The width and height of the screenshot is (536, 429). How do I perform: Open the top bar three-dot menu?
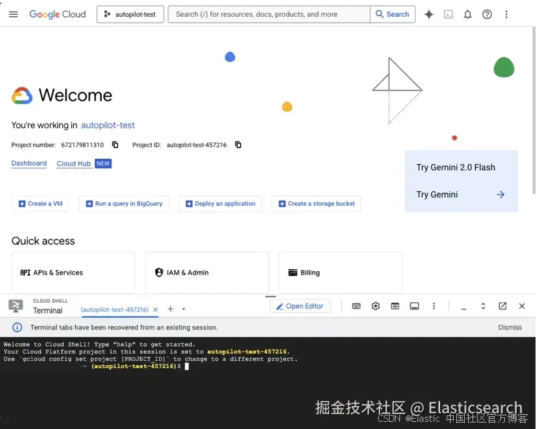coord(507,14)
